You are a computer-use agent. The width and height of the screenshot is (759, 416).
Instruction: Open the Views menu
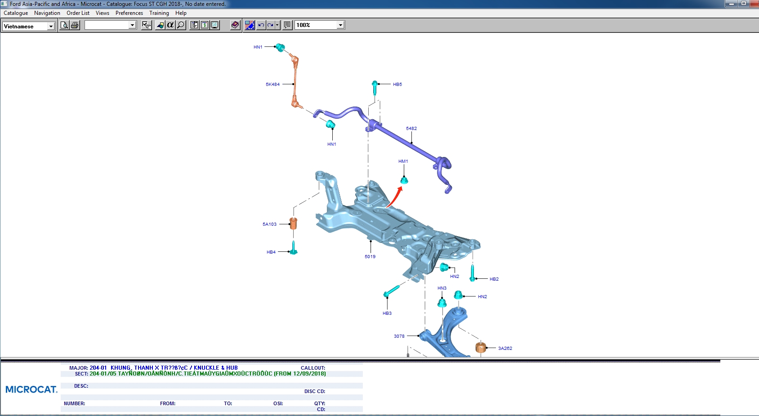(103, 13)
